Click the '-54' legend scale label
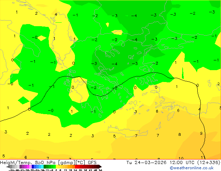 coord(11,170)
